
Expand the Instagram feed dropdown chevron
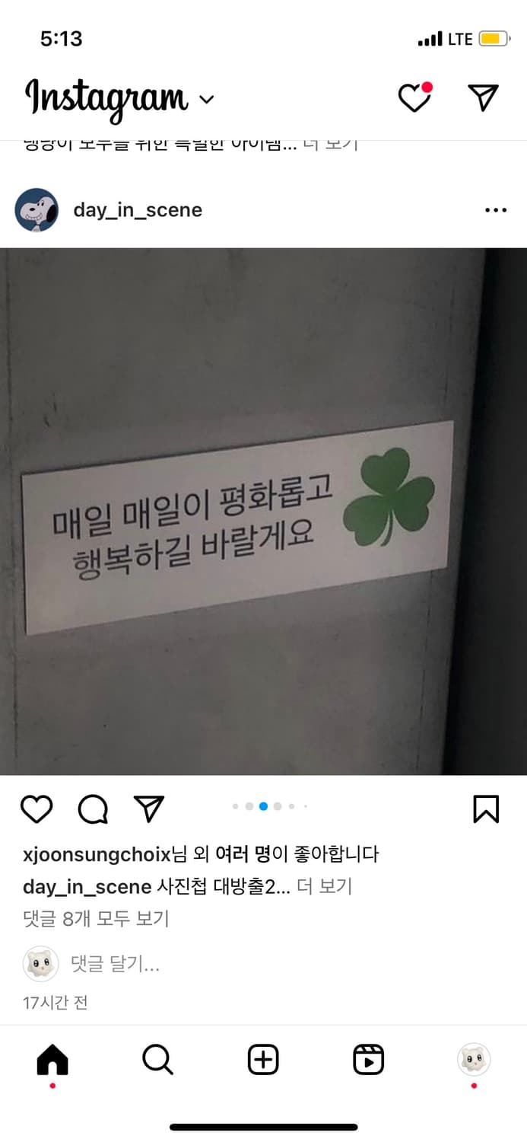coord(206,99)
